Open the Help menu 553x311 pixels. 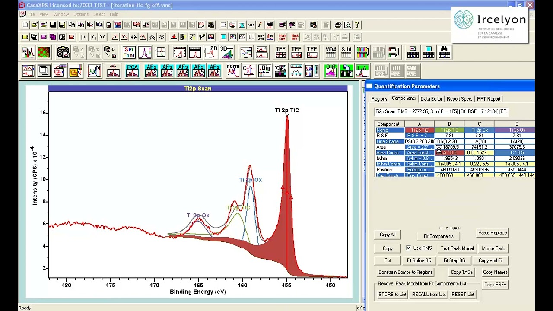(114, 14)
